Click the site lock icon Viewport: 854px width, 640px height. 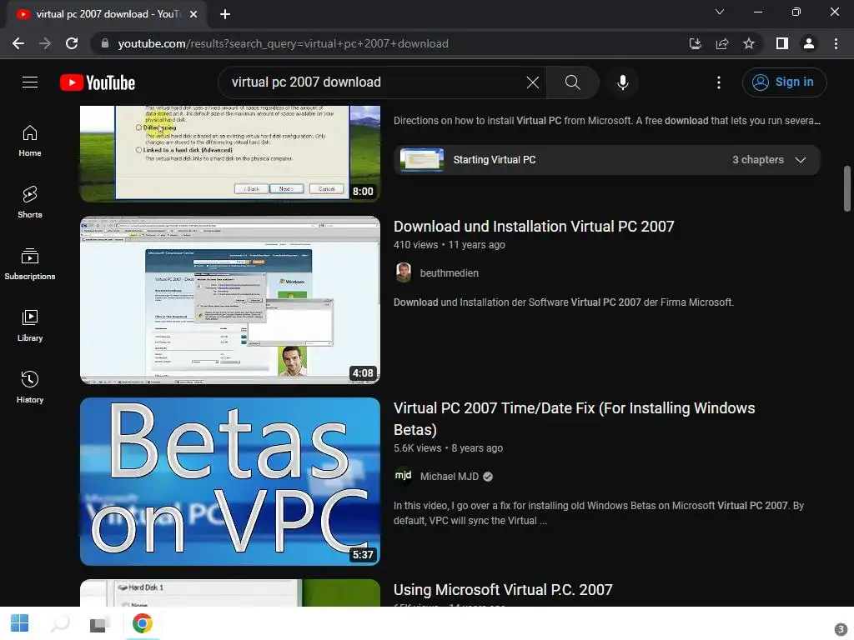pyautogui.click(x=104, y=43)
